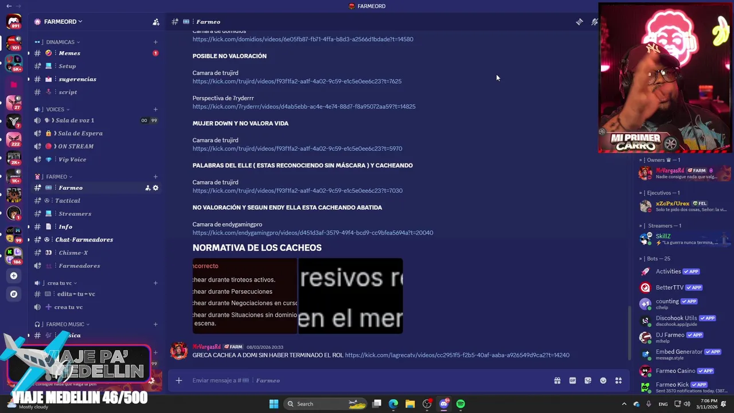Open the gift icon in message bar
The image size is (734, 413).
[557, 380]
